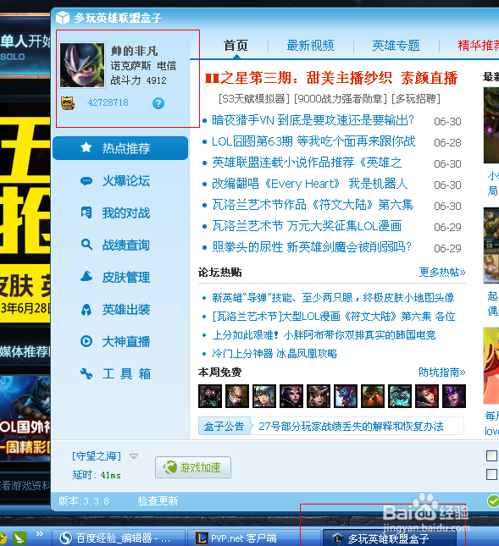
Task: Click the top thumbnail in right column
Action: pyautogui.click(x=491, y=125)
